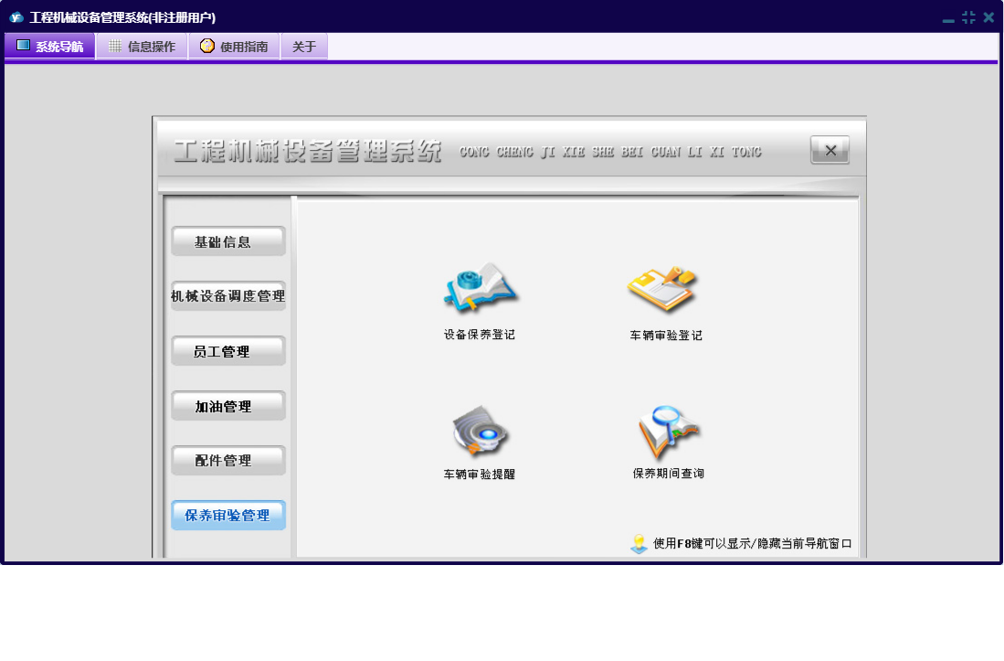This screenshot has width=1004, height=661.
Task: Select the highlighted 保养审验管理 button
Action: click(228, 516)
